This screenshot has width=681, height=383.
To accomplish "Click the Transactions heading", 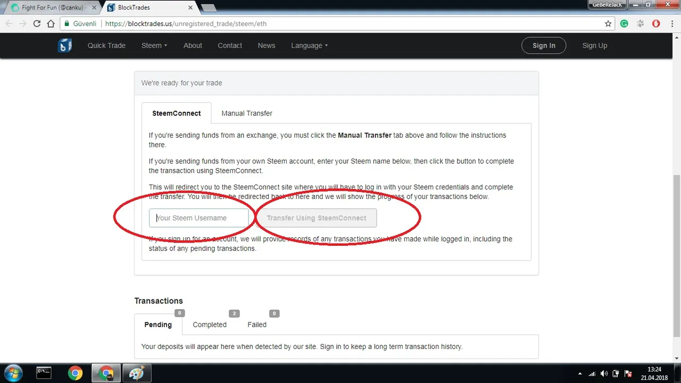I will pos(159,301).
